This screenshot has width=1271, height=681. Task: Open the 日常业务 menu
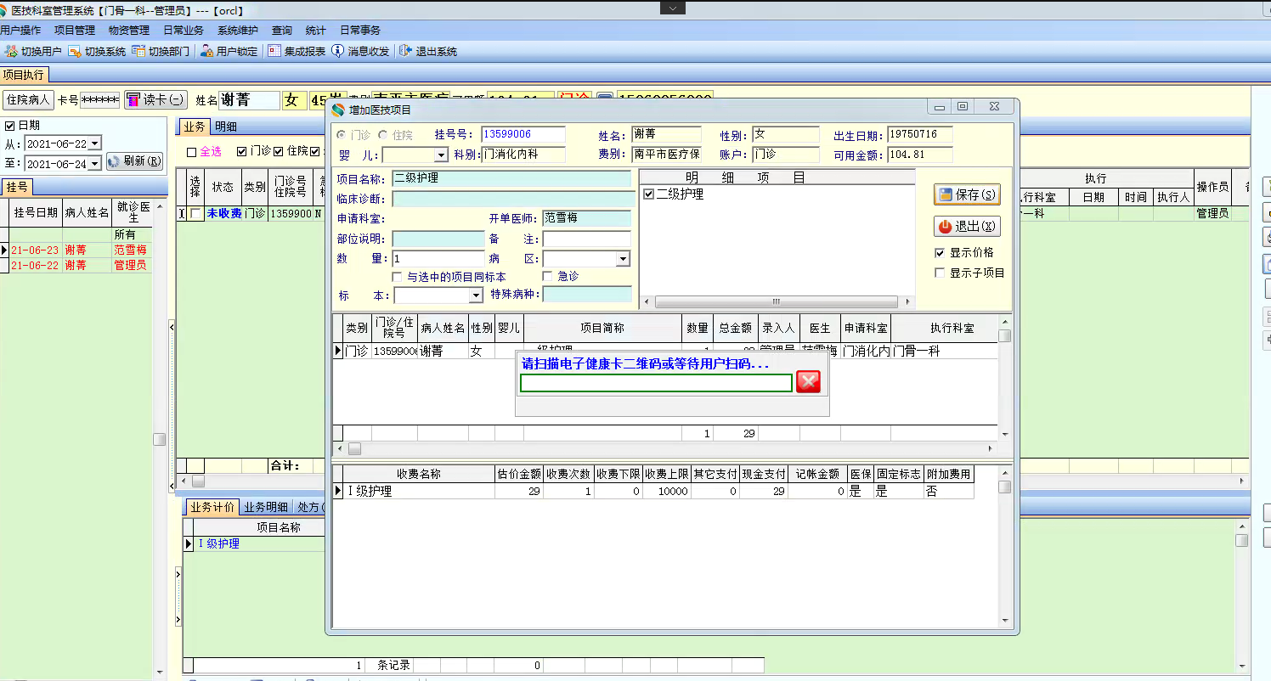click(x=183, y=30)
